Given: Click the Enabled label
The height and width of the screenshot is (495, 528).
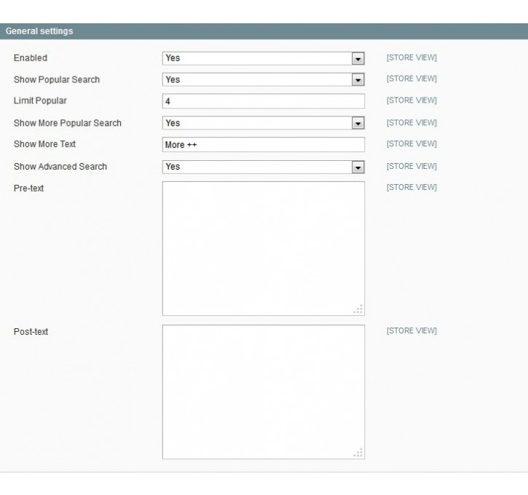Looking at the screenshot, I should point(31,58).
